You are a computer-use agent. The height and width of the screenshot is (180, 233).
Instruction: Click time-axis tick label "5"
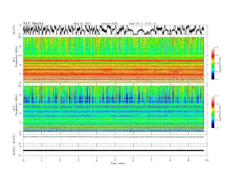115,160
